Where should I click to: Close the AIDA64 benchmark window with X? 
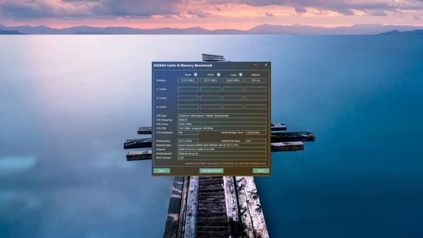point(266,65)
